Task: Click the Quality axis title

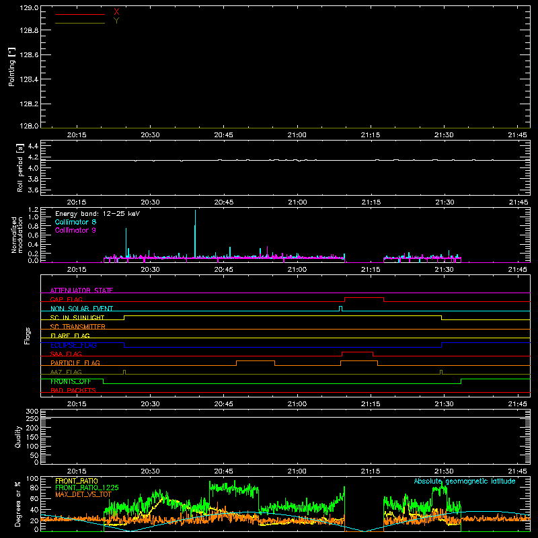Action: point(18,436)
